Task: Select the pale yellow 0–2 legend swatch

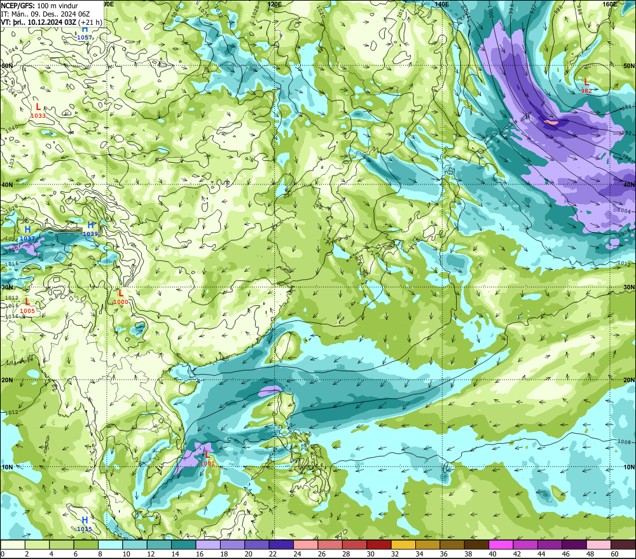Action: point(13,544)
